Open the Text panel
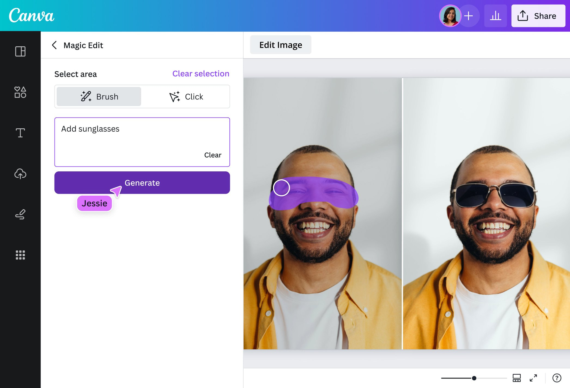Viewport: 570px width, 388px height. pos(20,133)
